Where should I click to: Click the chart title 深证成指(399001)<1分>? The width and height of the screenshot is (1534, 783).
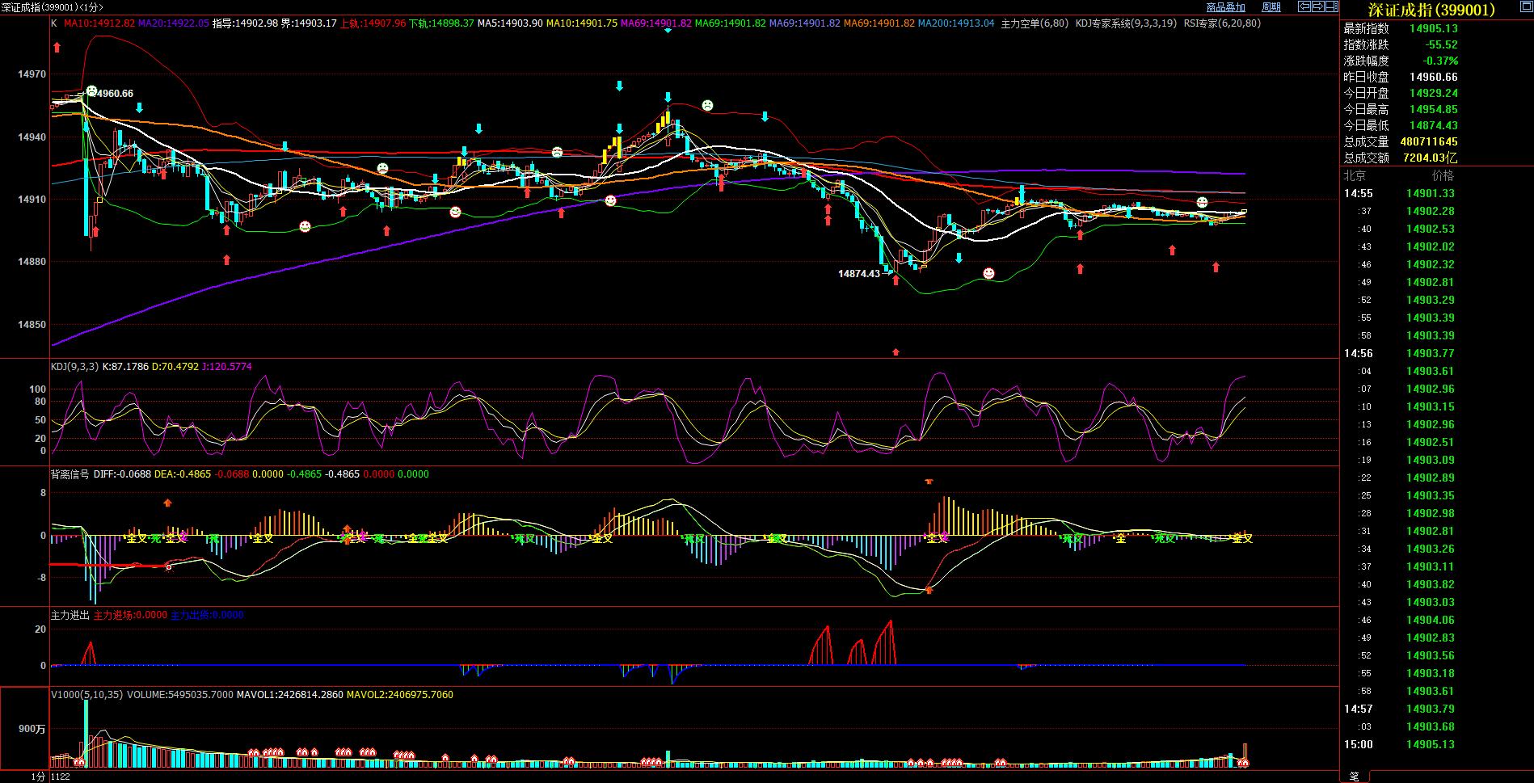54,6
